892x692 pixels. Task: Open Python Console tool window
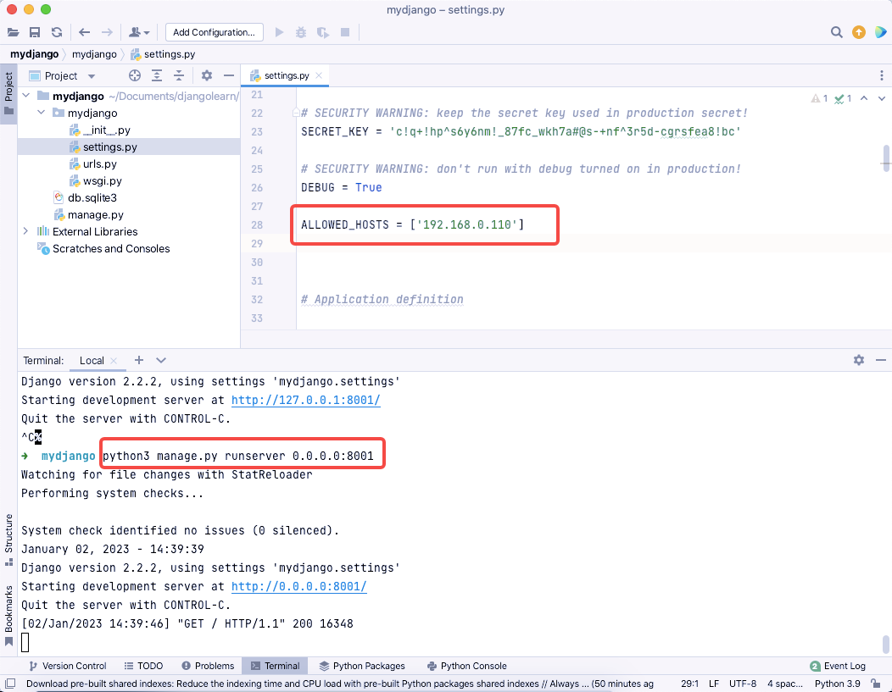pos(466,666)
